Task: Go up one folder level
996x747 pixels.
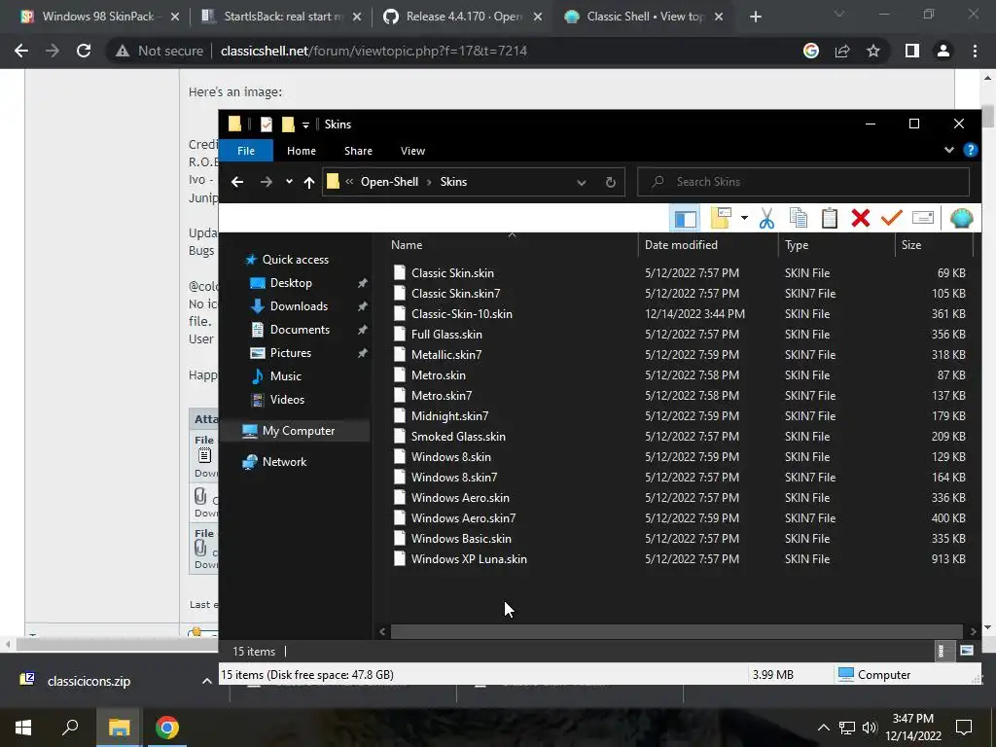Action: coord(309,182)
